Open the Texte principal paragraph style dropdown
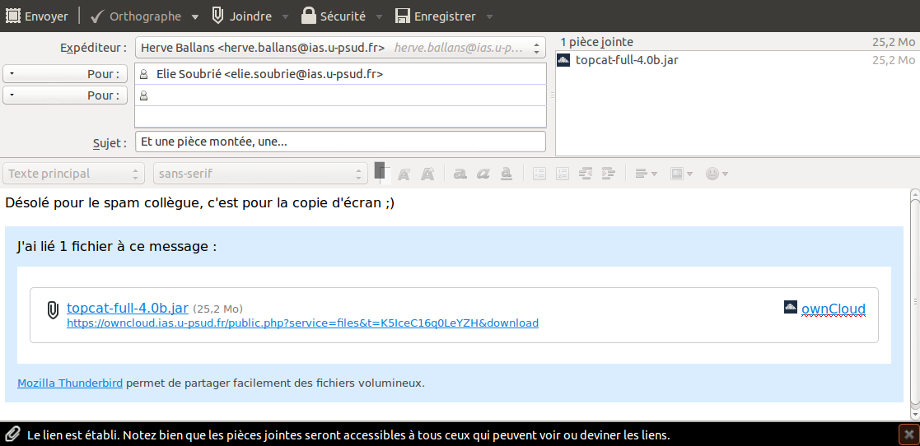 (x=74, y=174)
